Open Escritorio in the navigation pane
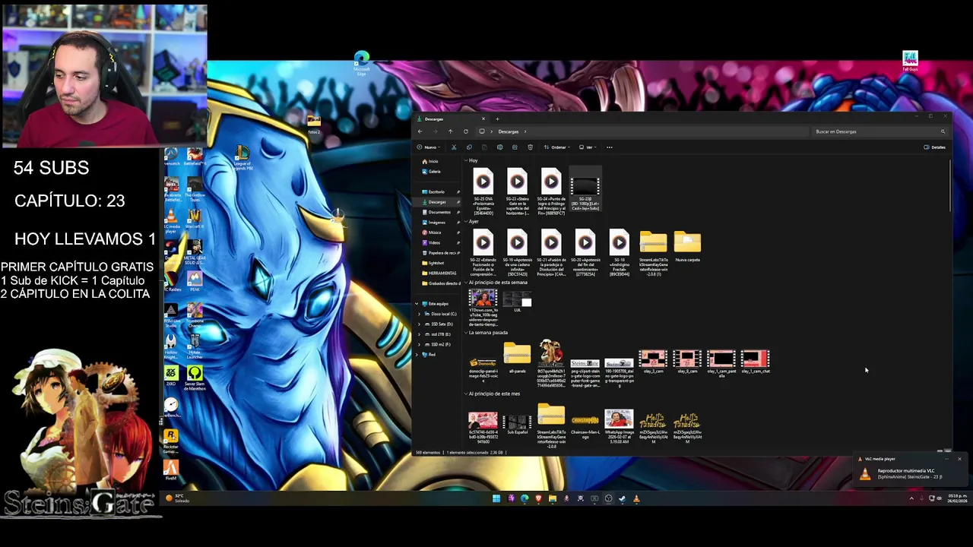973x547 pixels. click(439, 191)
